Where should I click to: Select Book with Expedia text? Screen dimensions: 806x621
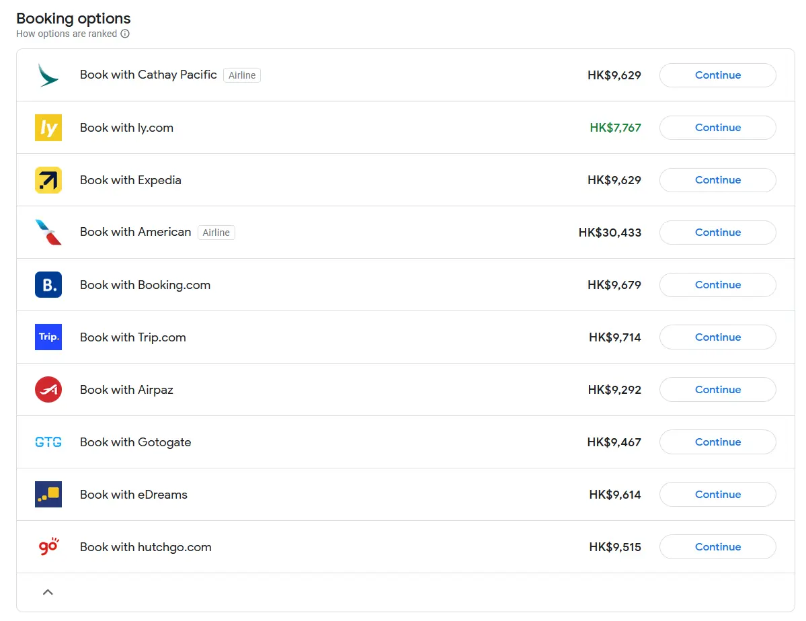(130, 180)
